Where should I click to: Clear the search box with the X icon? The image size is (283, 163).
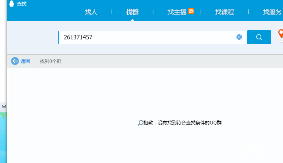[x=239, y=37]
